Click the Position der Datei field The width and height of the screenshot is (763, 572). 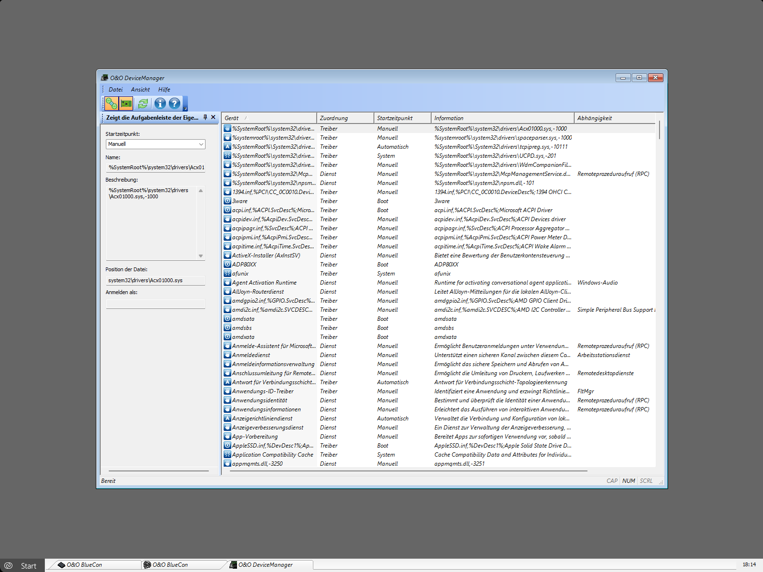(x=155, y=280)
